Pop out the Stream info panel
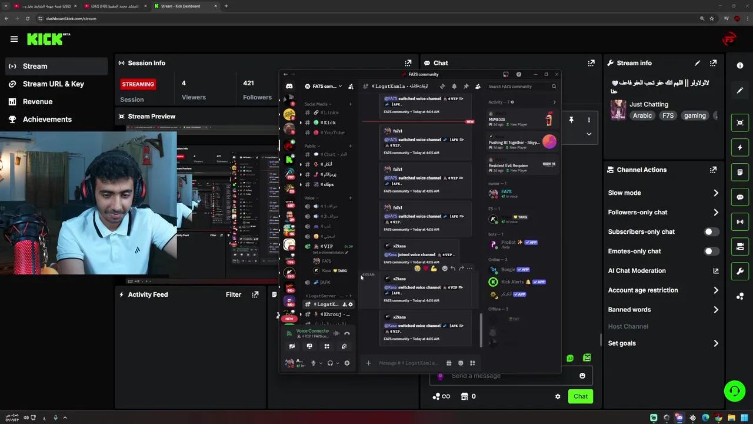The image size is (753, 424). pyautogui.click(x=713, y=63)
